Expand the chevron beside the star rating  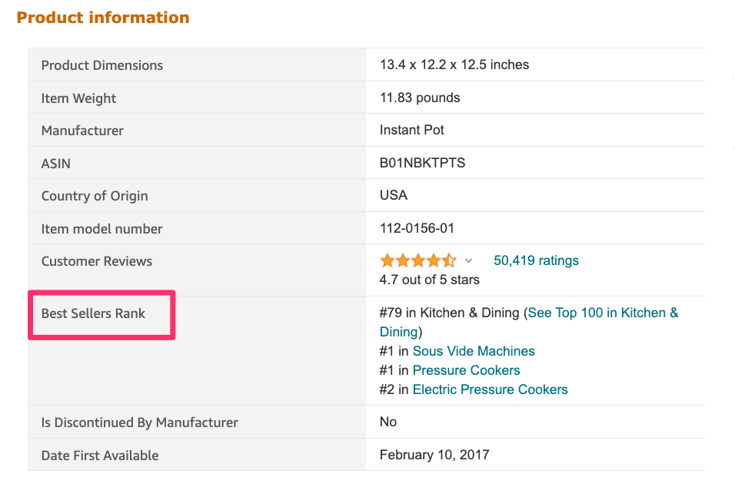(x=468, y=261)
